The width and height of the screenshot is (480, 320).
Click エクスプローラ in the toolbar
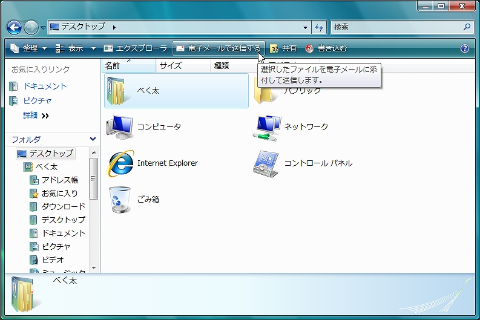coord(136,48)
